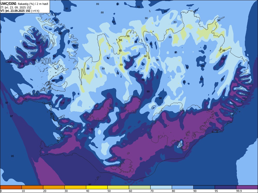
Task: Click the '70' tick label on the color scale
Action: [152, 191]
